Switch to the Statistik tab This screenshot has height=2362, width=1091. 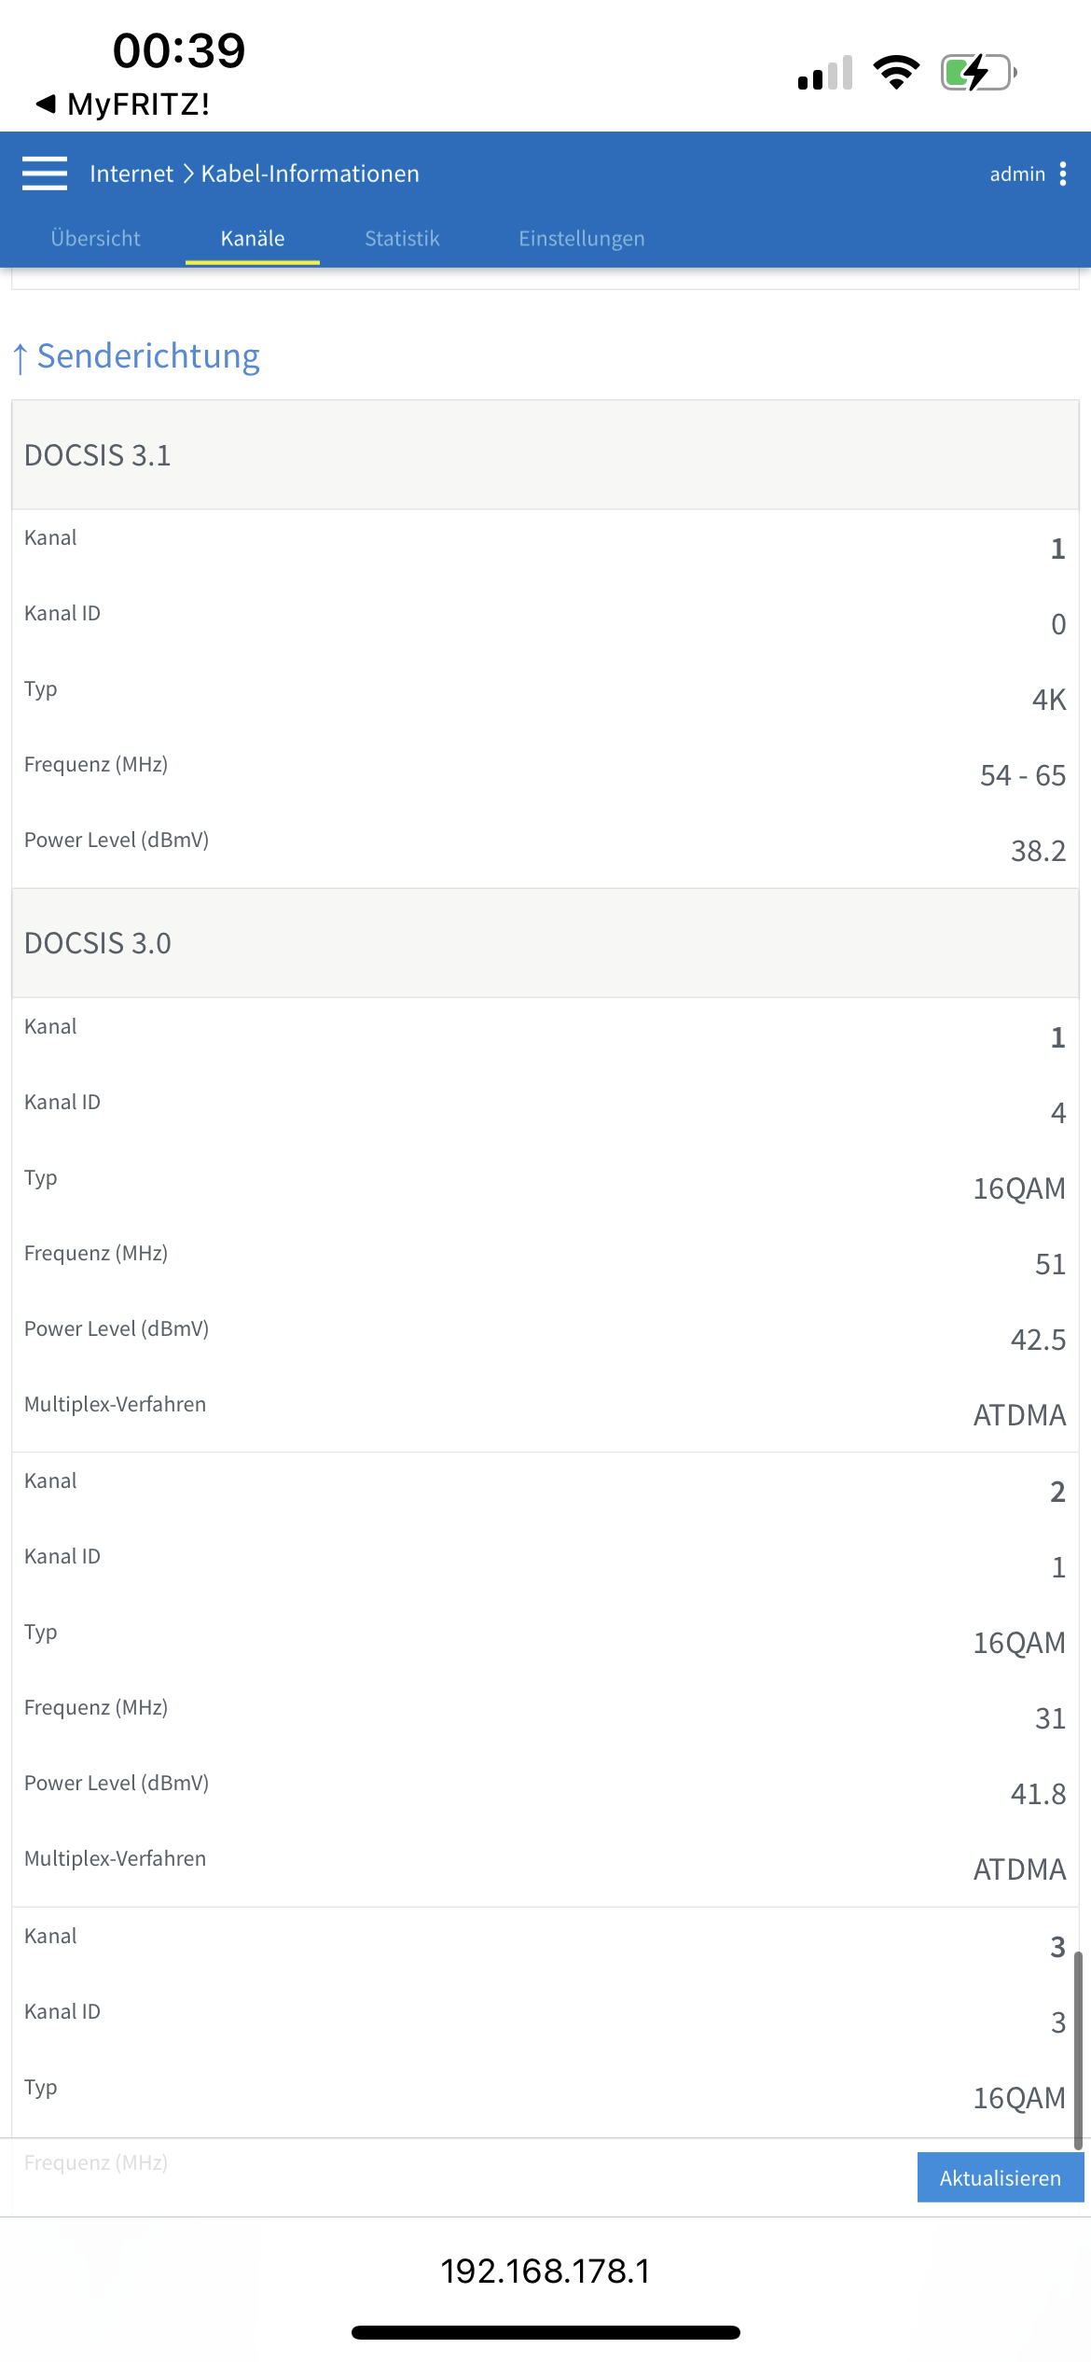[x=402, y=239]
